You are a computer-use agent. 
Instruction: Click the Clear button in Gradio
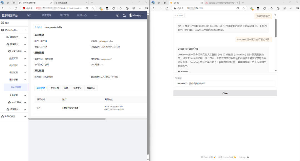[225, 93]
